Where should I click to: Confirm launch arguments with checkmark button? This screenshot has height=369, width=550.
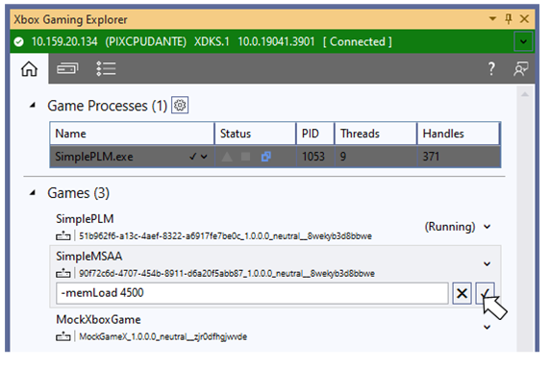pos(486,293)
